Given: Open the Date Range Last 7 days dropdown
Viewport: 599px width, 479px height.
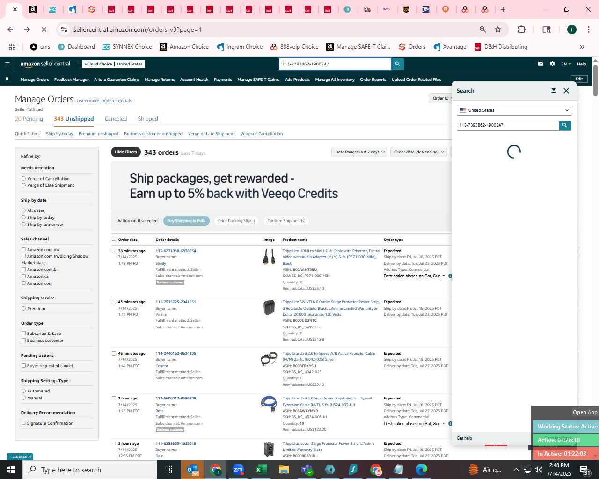Looking at the screenshot, I should 359,152.
